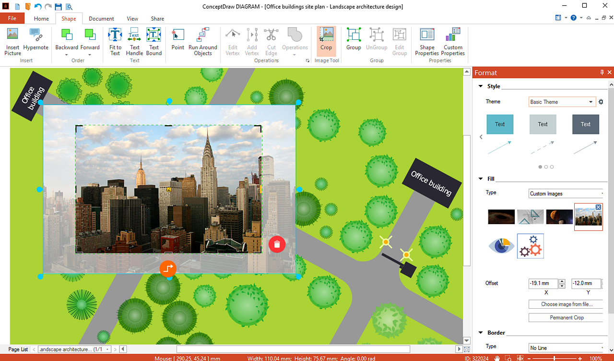
Task: Click Choose image from file button
Action: click(x=567, y=304)
